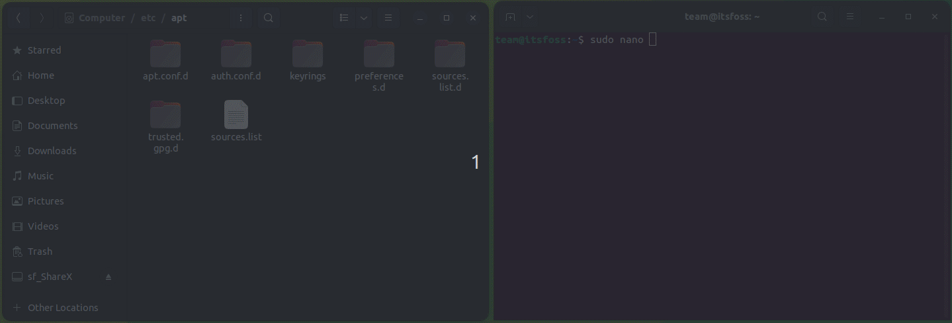
Task: Open Other Locations in the sidebar
Action: (x=62, y=308)
